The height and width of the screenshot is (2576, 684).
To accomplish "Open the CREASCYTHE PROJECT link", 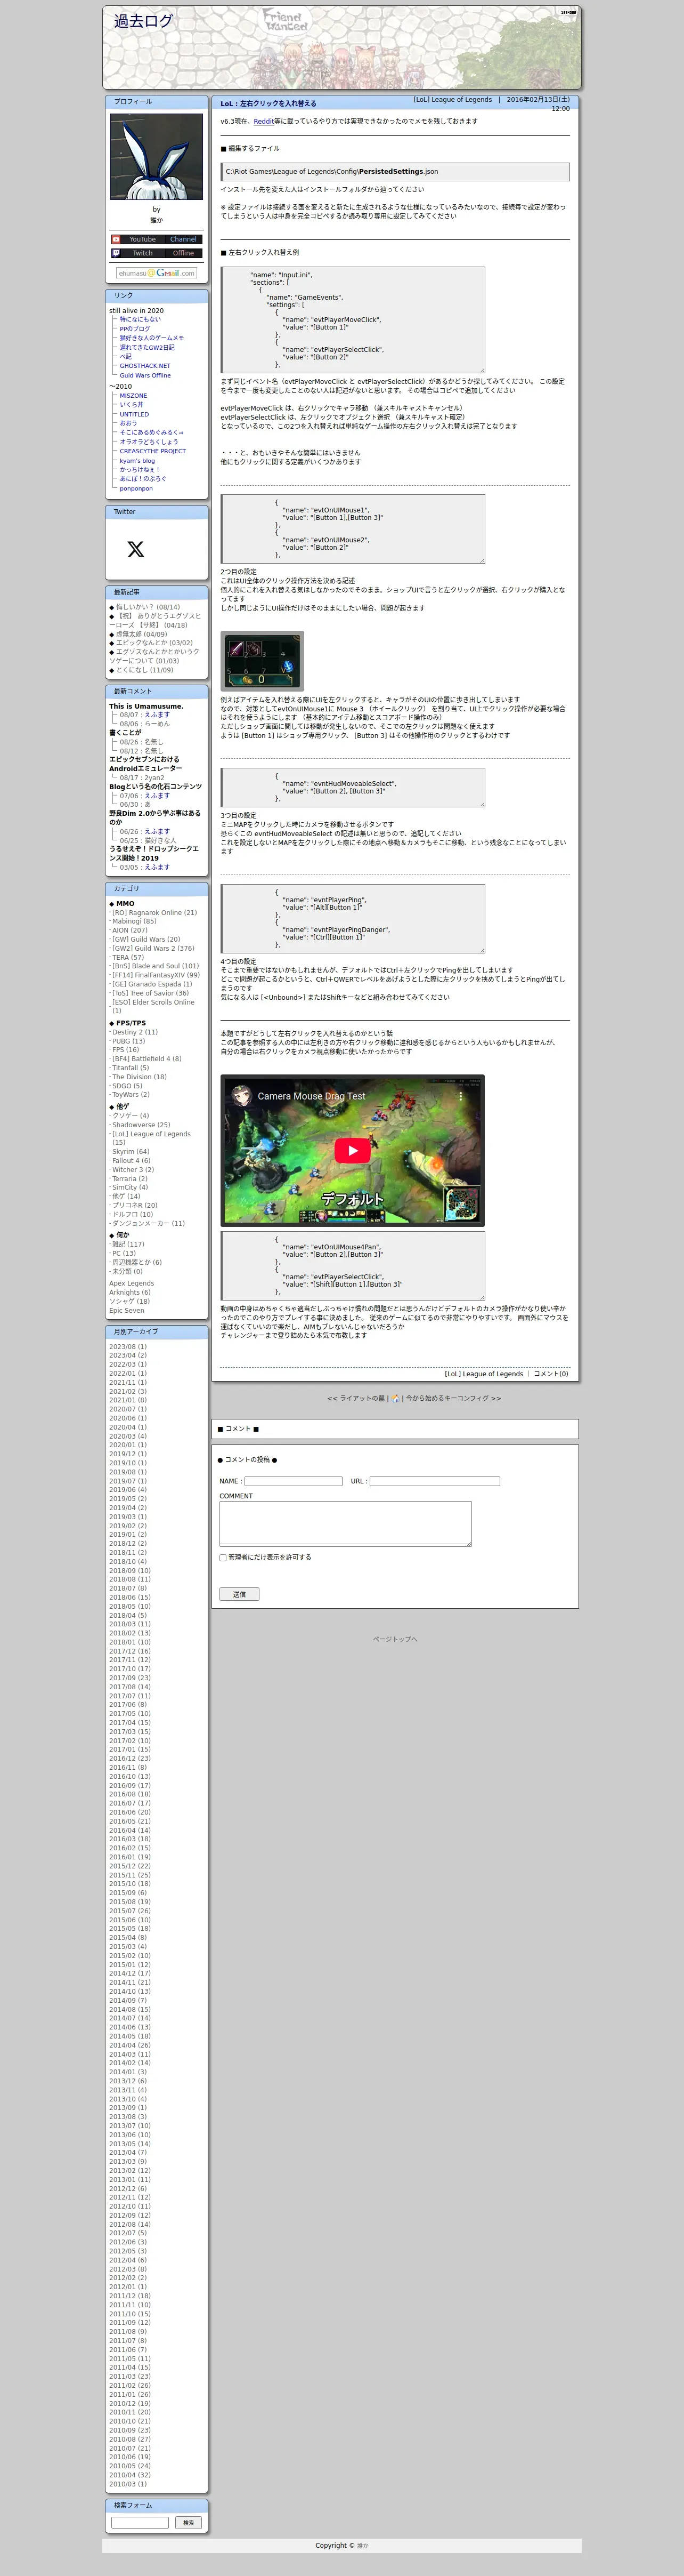I will [x=153, y=451].
